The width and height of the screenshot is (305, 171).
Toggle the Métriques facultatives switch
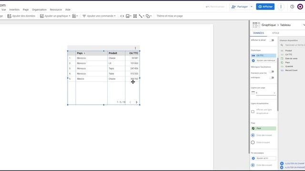pos(272,72)
